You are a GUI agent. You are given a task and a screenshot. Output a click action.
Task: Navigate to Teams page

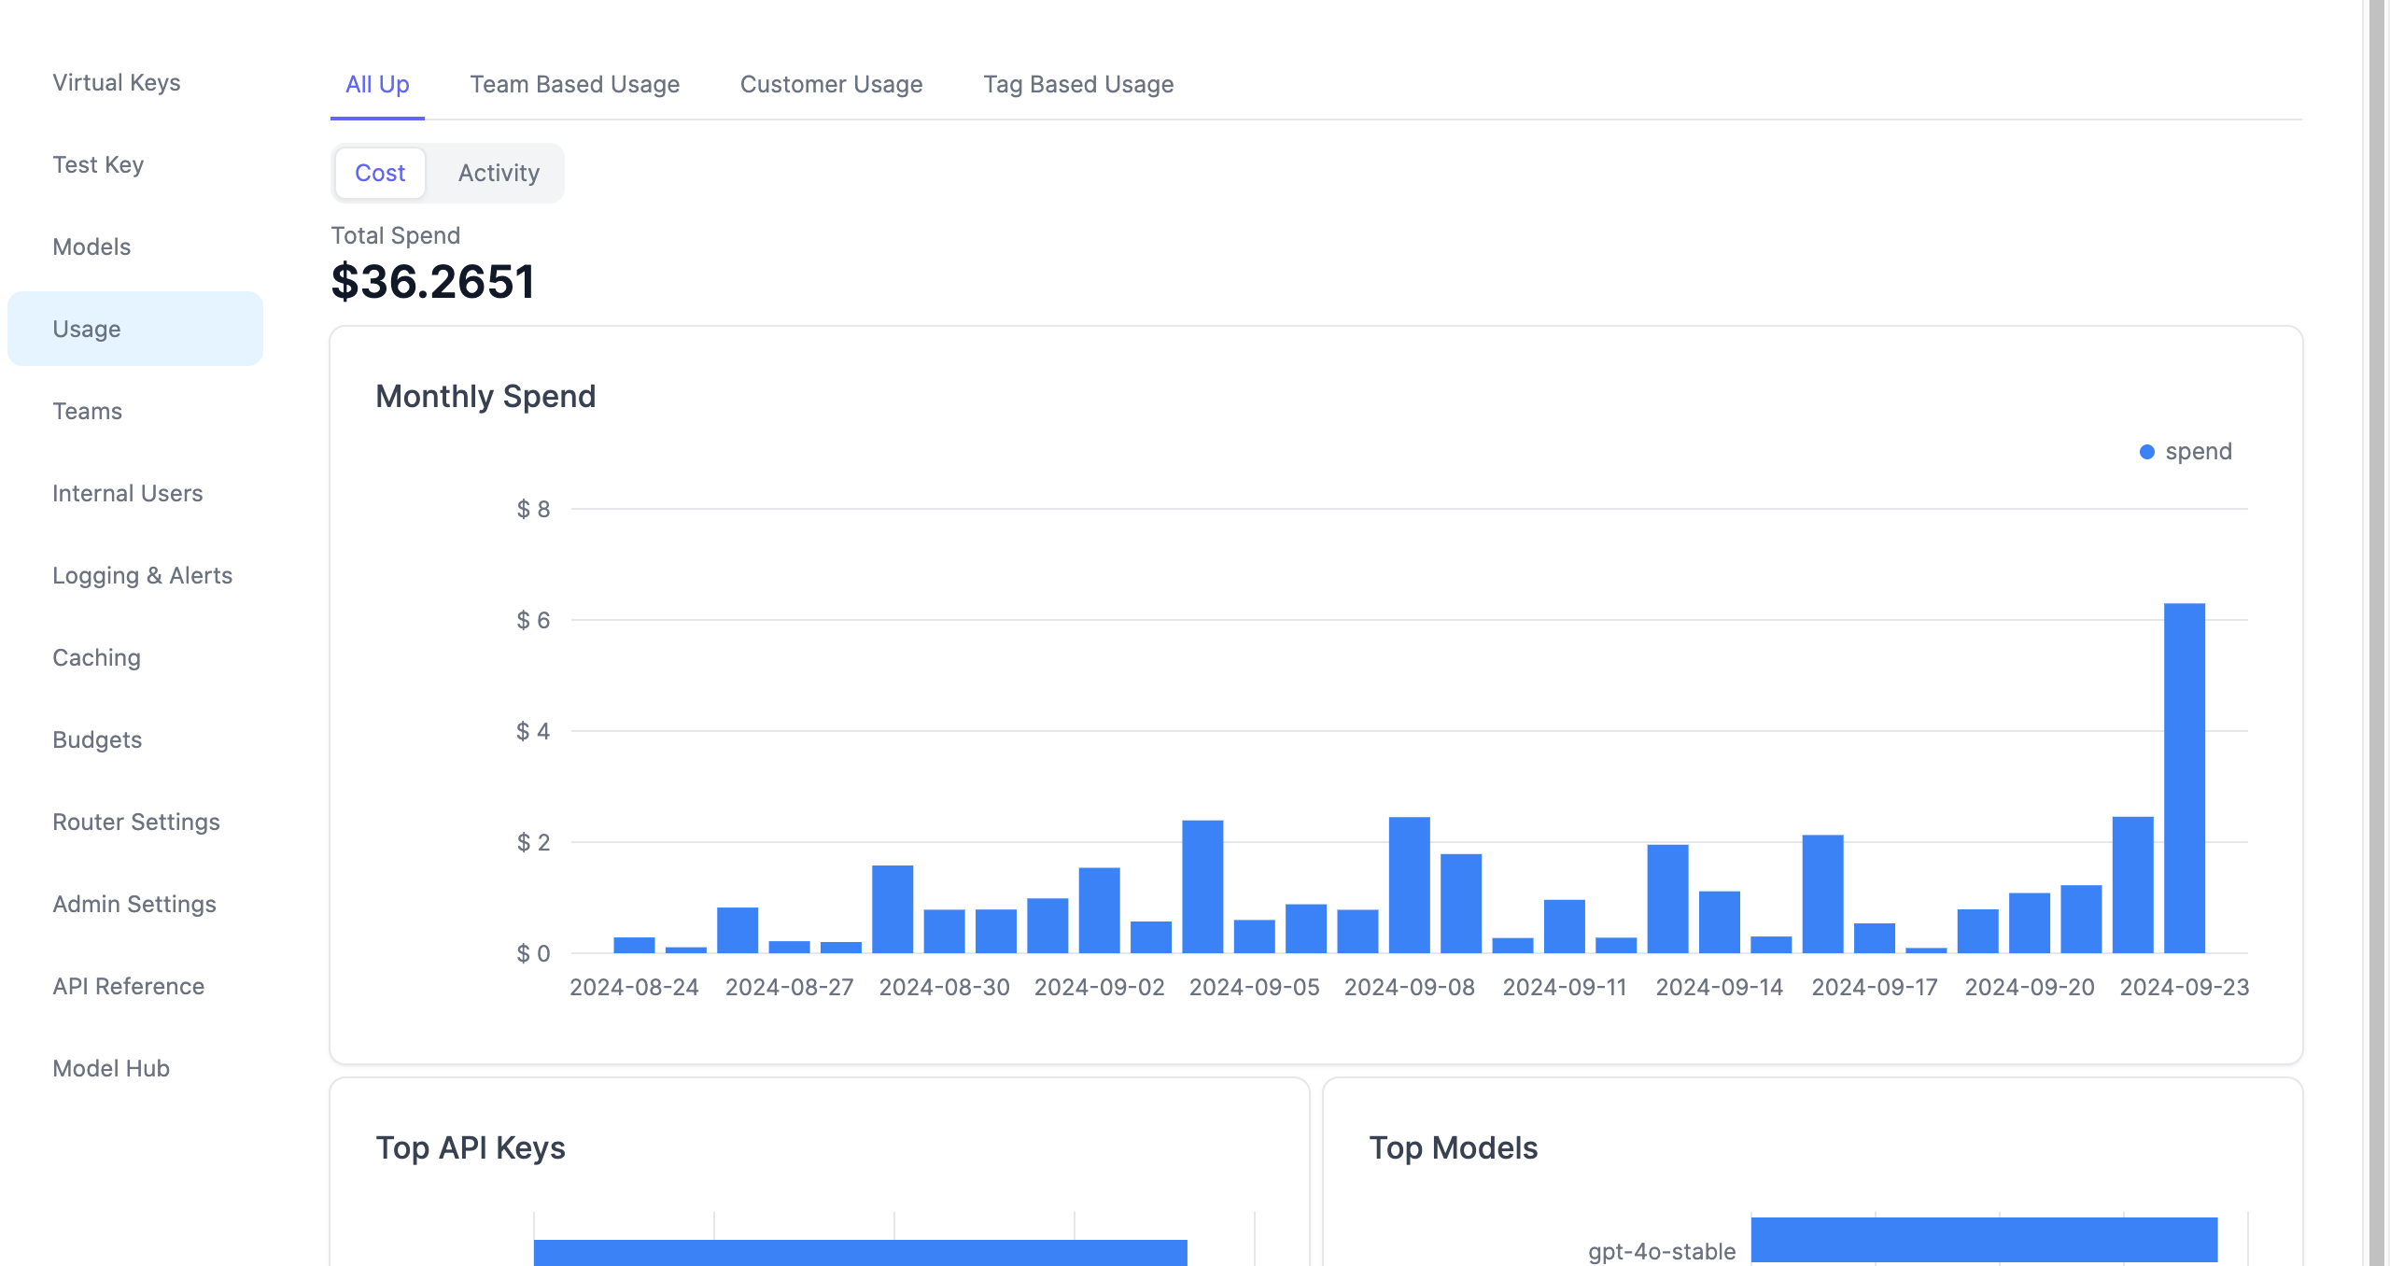click(87, 411)
